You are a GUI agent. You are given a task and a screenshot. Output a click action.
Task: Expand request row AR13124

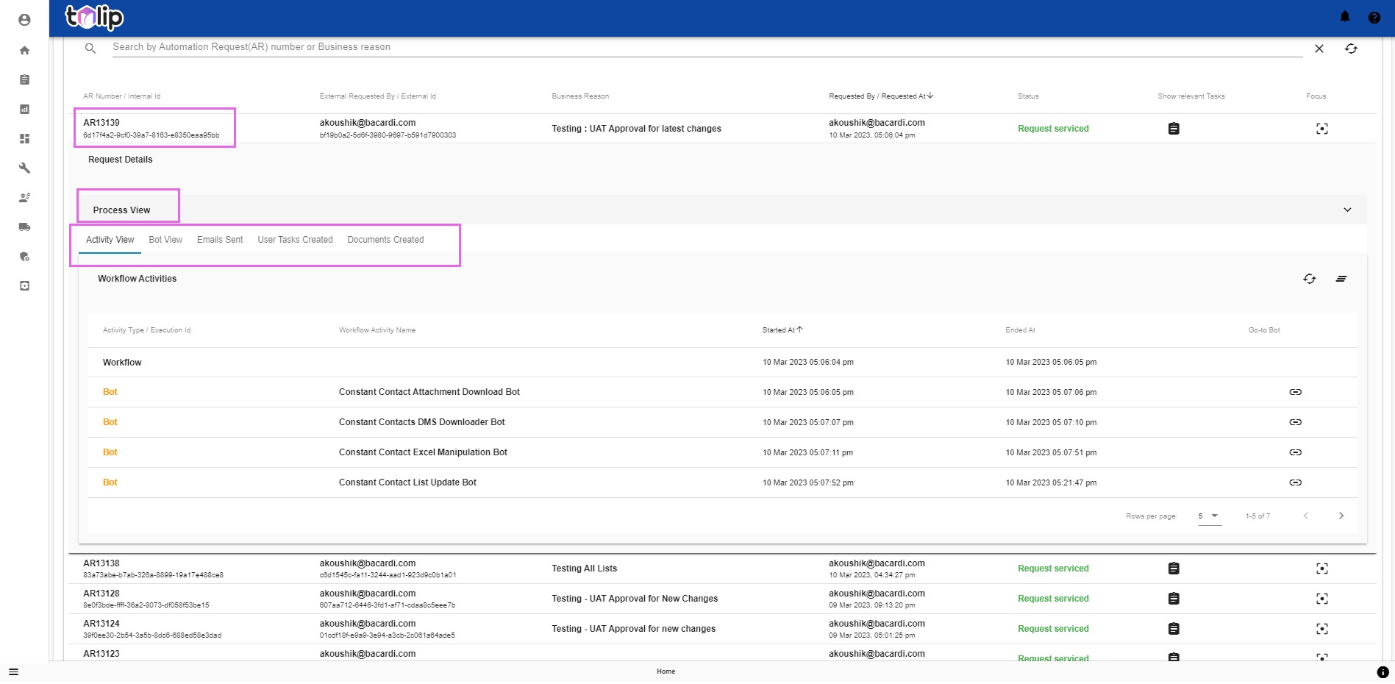pyautogui.click(x=722, y=629)
